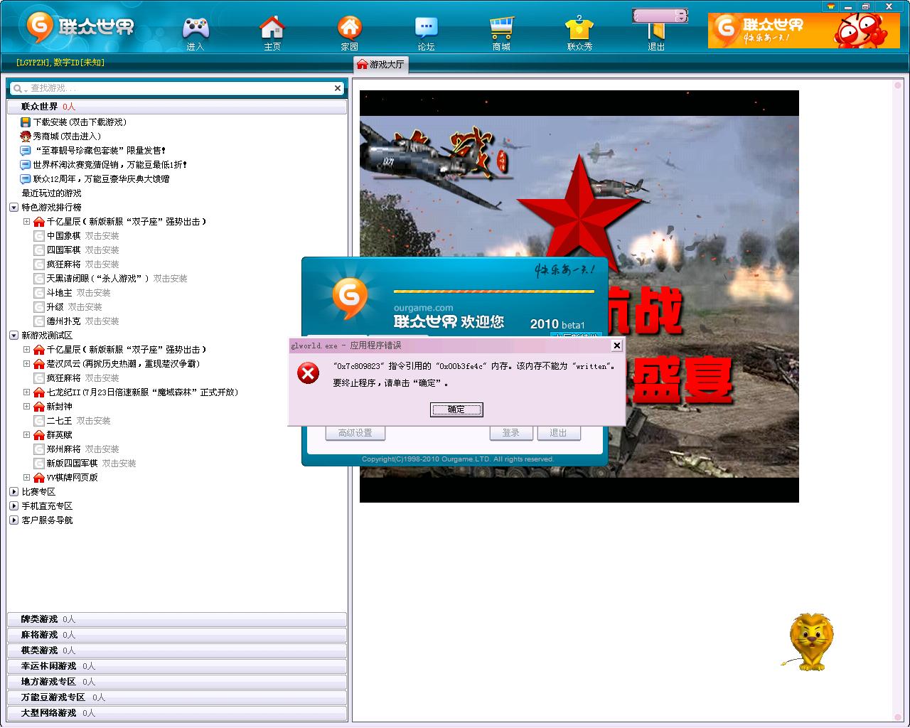Click the lion mascot in the lobby area
910x728 pixels.
[809, 642]
